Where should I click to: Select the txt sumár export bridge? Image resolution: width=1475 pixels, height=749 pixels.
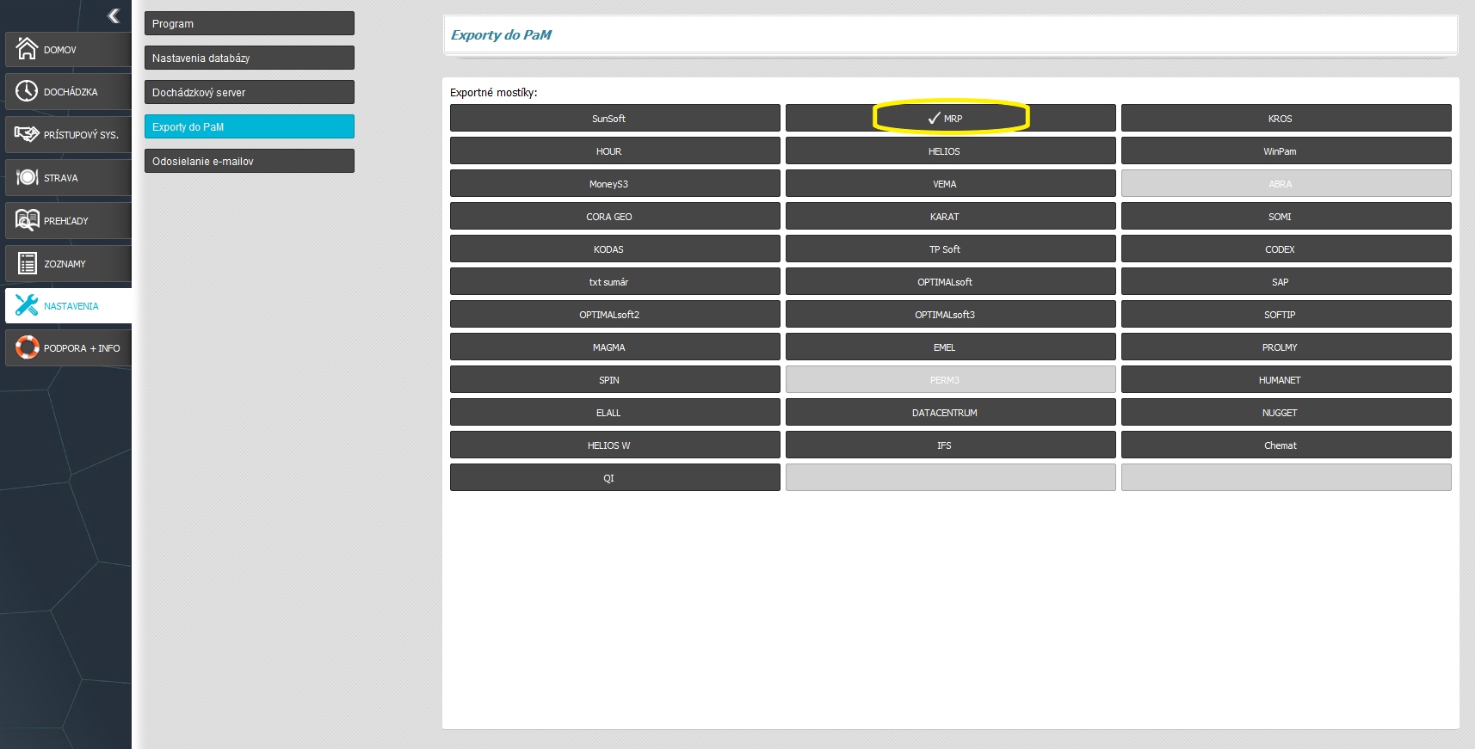pyautogui.click(x=615, y=281)
